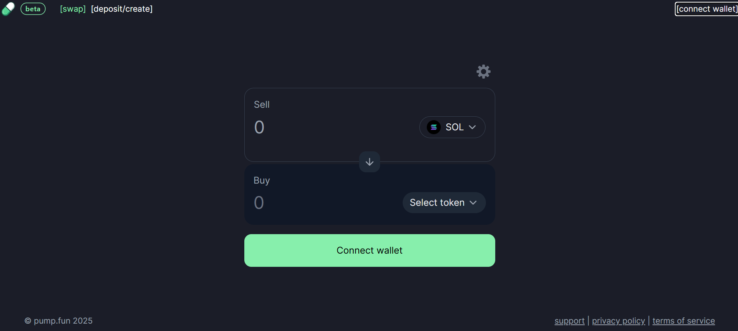Focus the Buy amount input field

click(323, 203)
